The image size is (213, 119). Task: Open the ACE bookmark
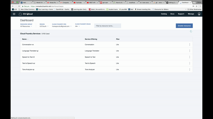[x=14, y=9]
